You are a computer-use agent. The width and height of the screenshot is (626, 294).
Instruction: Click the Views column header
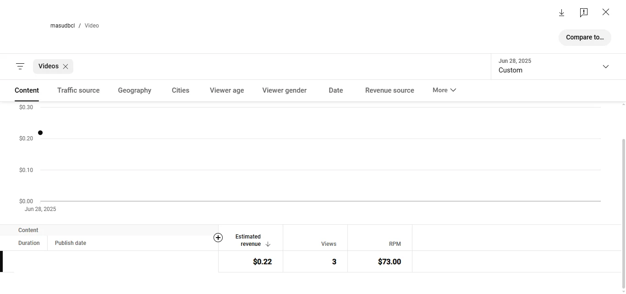(x=329, y=244)
